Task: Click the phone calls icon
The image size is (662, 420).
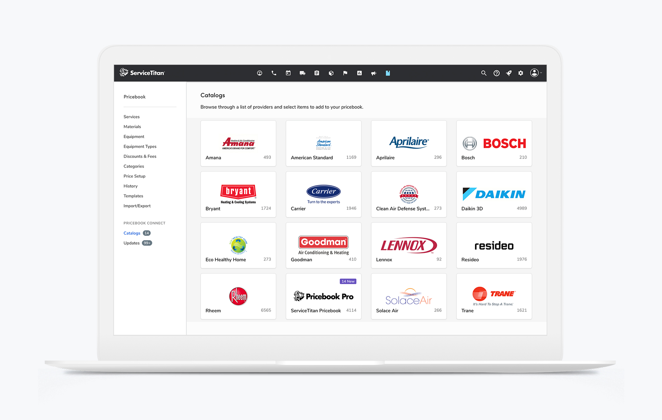Action: pos(274,73)
